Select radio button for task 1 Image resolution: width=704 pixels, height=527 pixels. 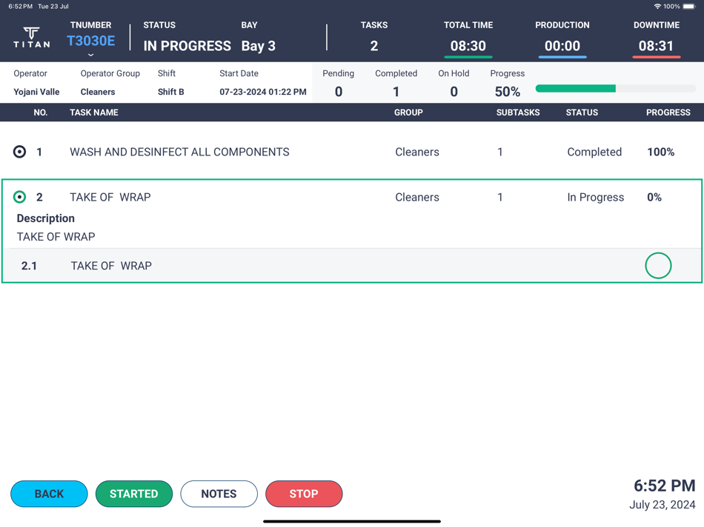coord(19,152)
